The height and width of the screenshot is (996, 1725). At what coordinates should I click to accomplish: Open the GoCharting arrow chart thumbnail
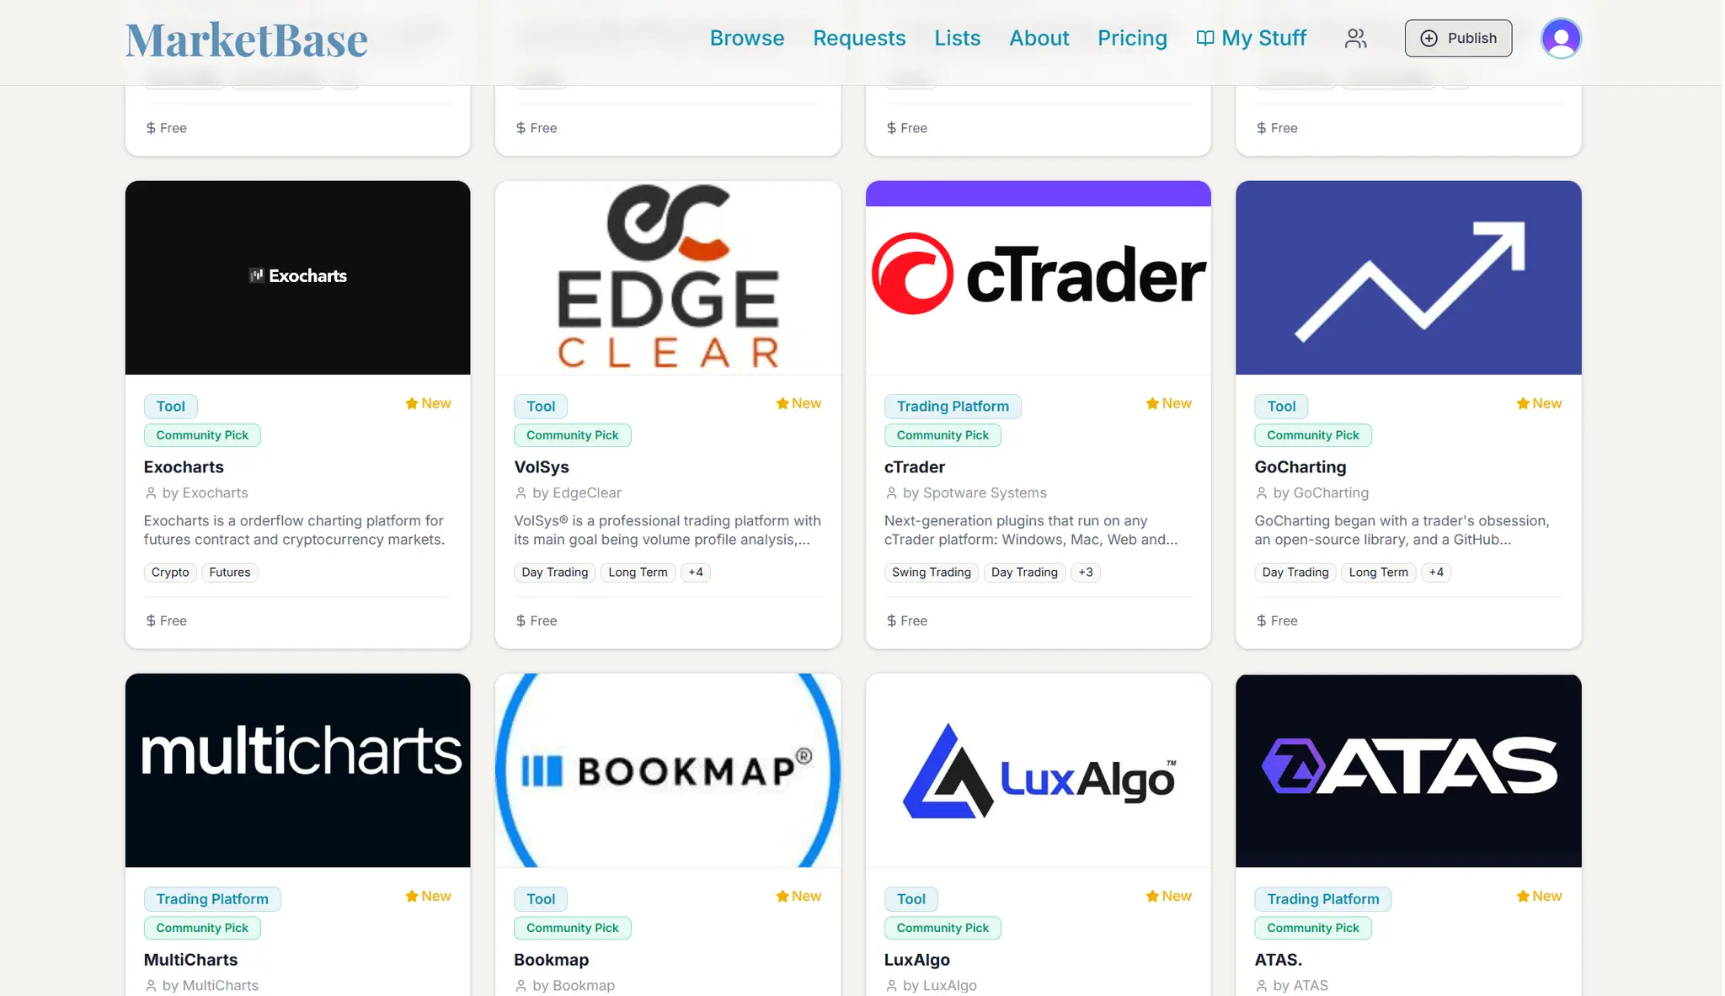click(x=1408, y=277)
